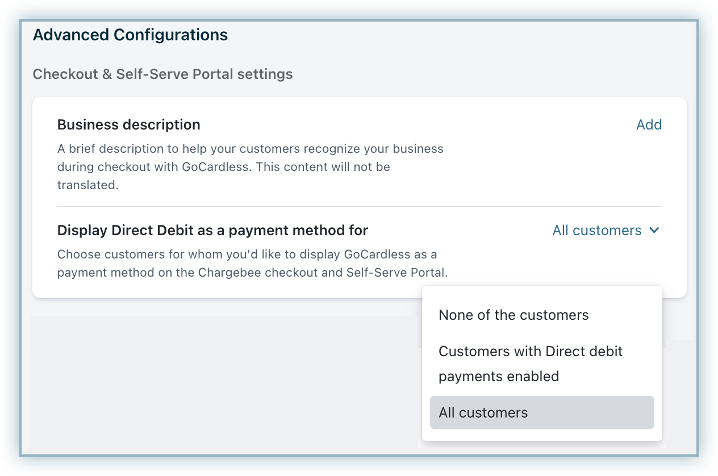Click the chevron arrow beside All customers
The image size is (718, 476).
coord(654,231)
